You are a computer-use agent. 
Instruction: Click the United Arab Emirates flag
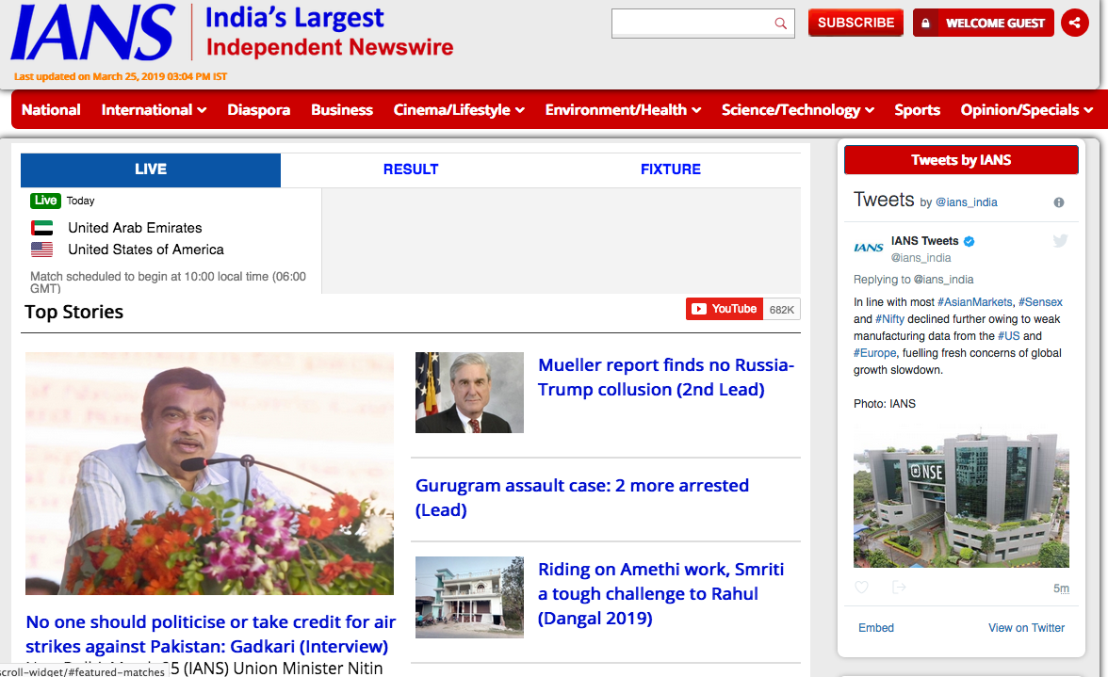(x=41, y=228)
